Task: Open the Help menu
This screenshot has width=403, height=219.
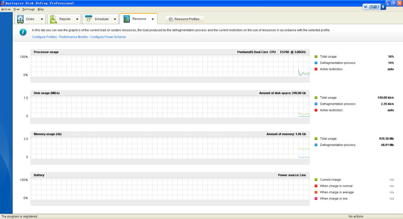Action: (x=41, y=9)
